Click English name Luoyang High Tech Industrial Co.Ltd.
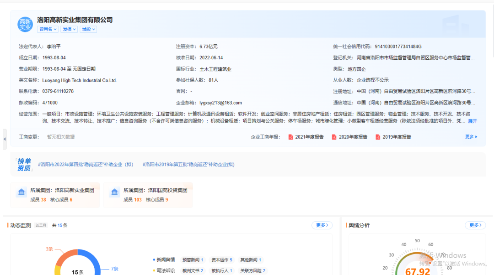494x275 pixels. click(80, 80)
